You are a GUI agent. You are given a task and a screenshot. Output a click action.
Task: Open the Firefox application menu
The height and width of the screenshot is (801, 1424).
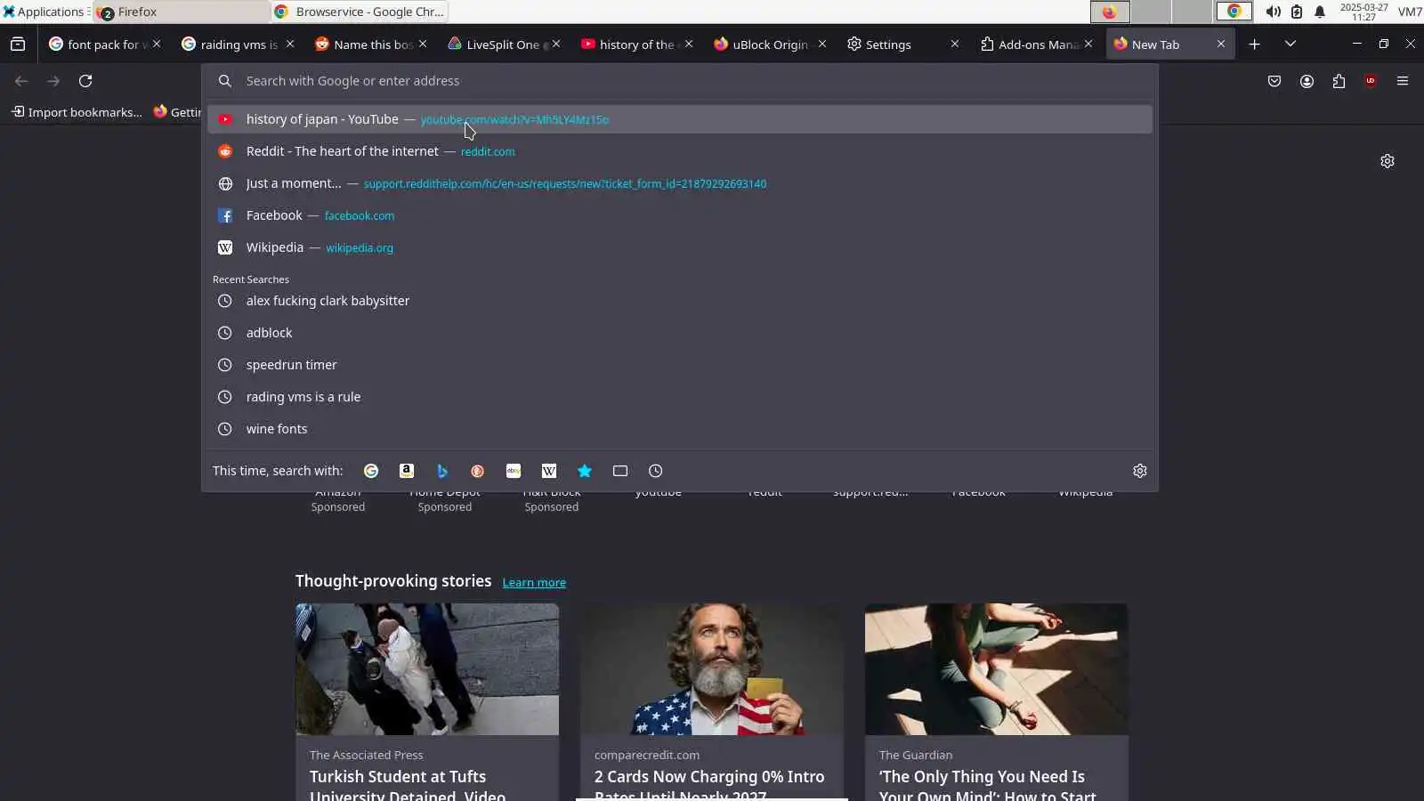point(1403,81)
